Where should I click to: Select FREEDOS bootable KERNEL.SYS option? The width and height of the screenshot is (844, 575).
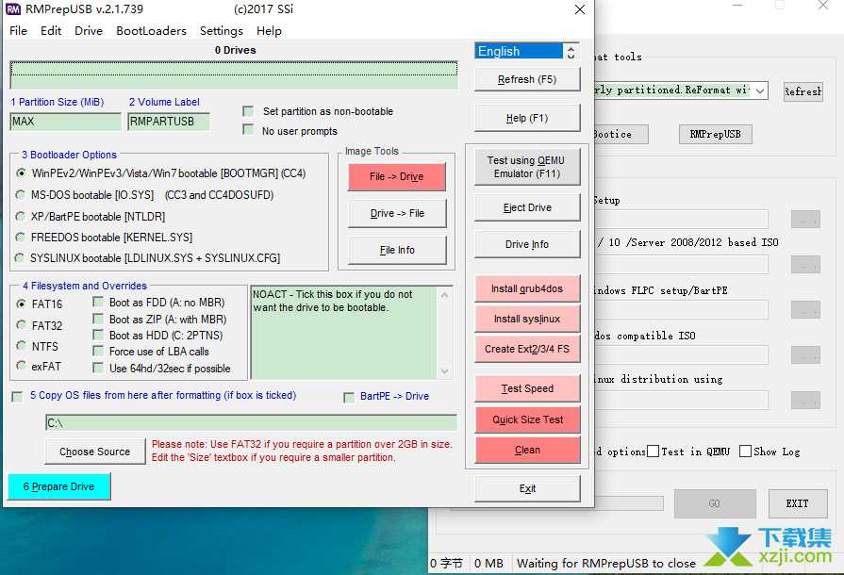(21, 238)
